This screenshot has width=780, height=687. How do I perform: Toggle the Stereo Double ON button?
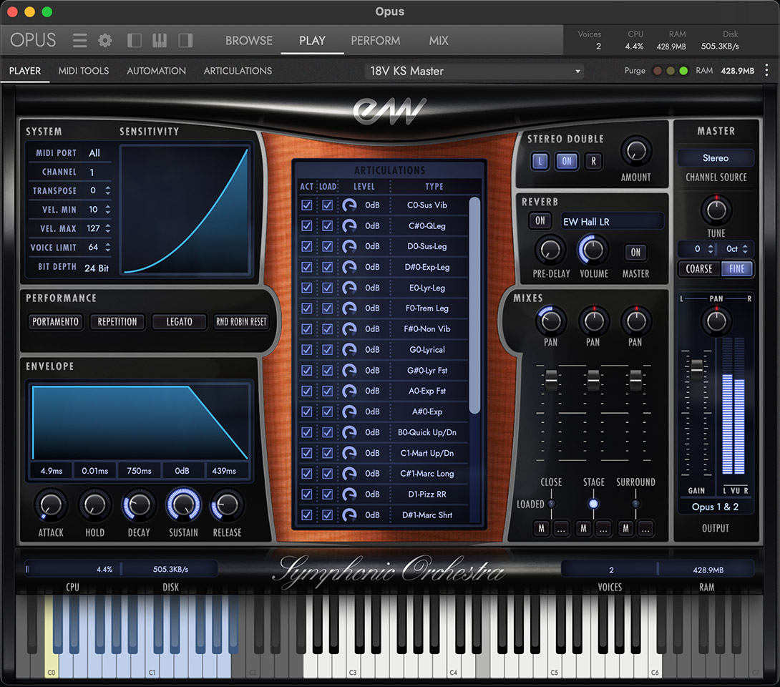566,161
